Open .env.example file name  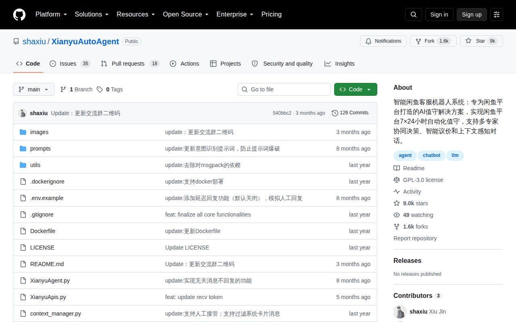coord(47,198)
